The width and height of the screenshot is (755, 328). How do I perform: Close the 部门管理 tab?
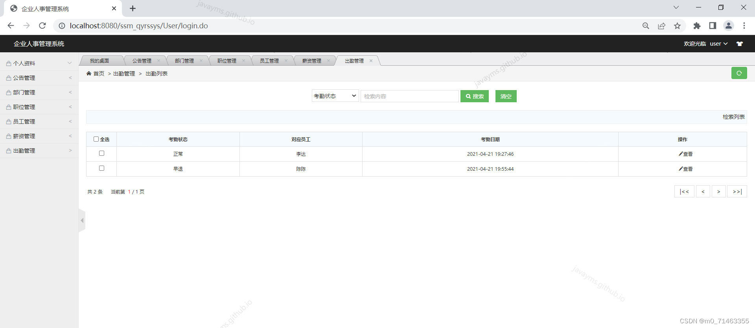[x=201, y=61]
